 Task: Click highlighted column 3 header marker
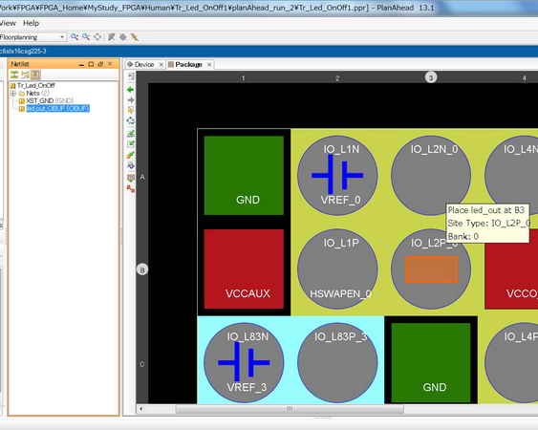tap(431, 77)
